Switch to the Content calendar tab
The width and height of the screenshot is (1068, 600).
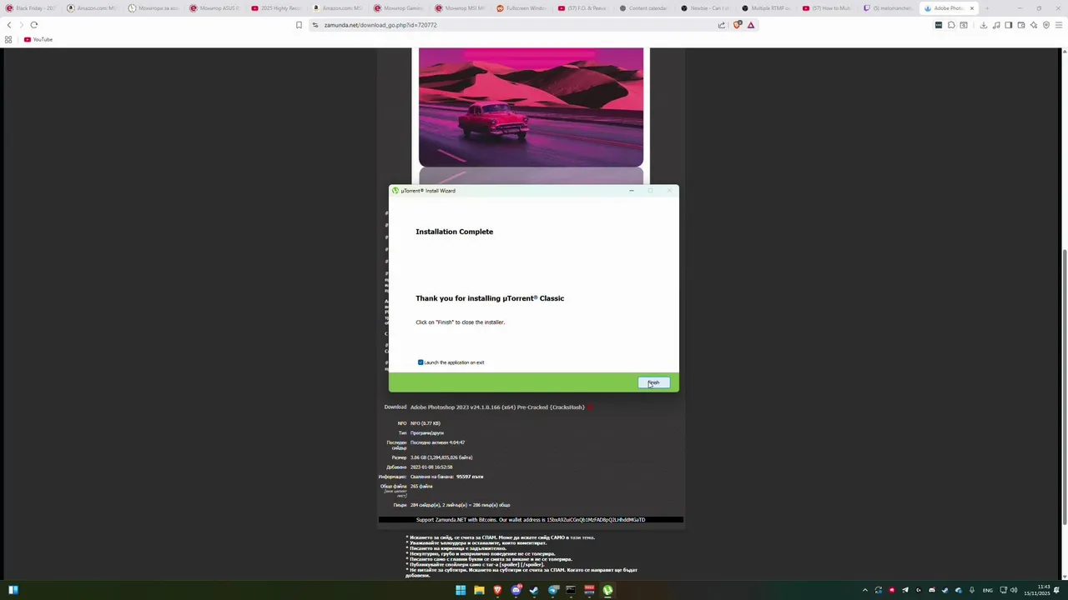[x=644, y=8]
